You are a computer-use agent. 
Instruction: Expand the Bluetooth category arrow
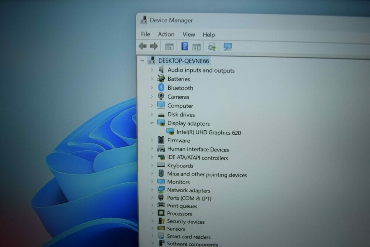coord(152,88)
